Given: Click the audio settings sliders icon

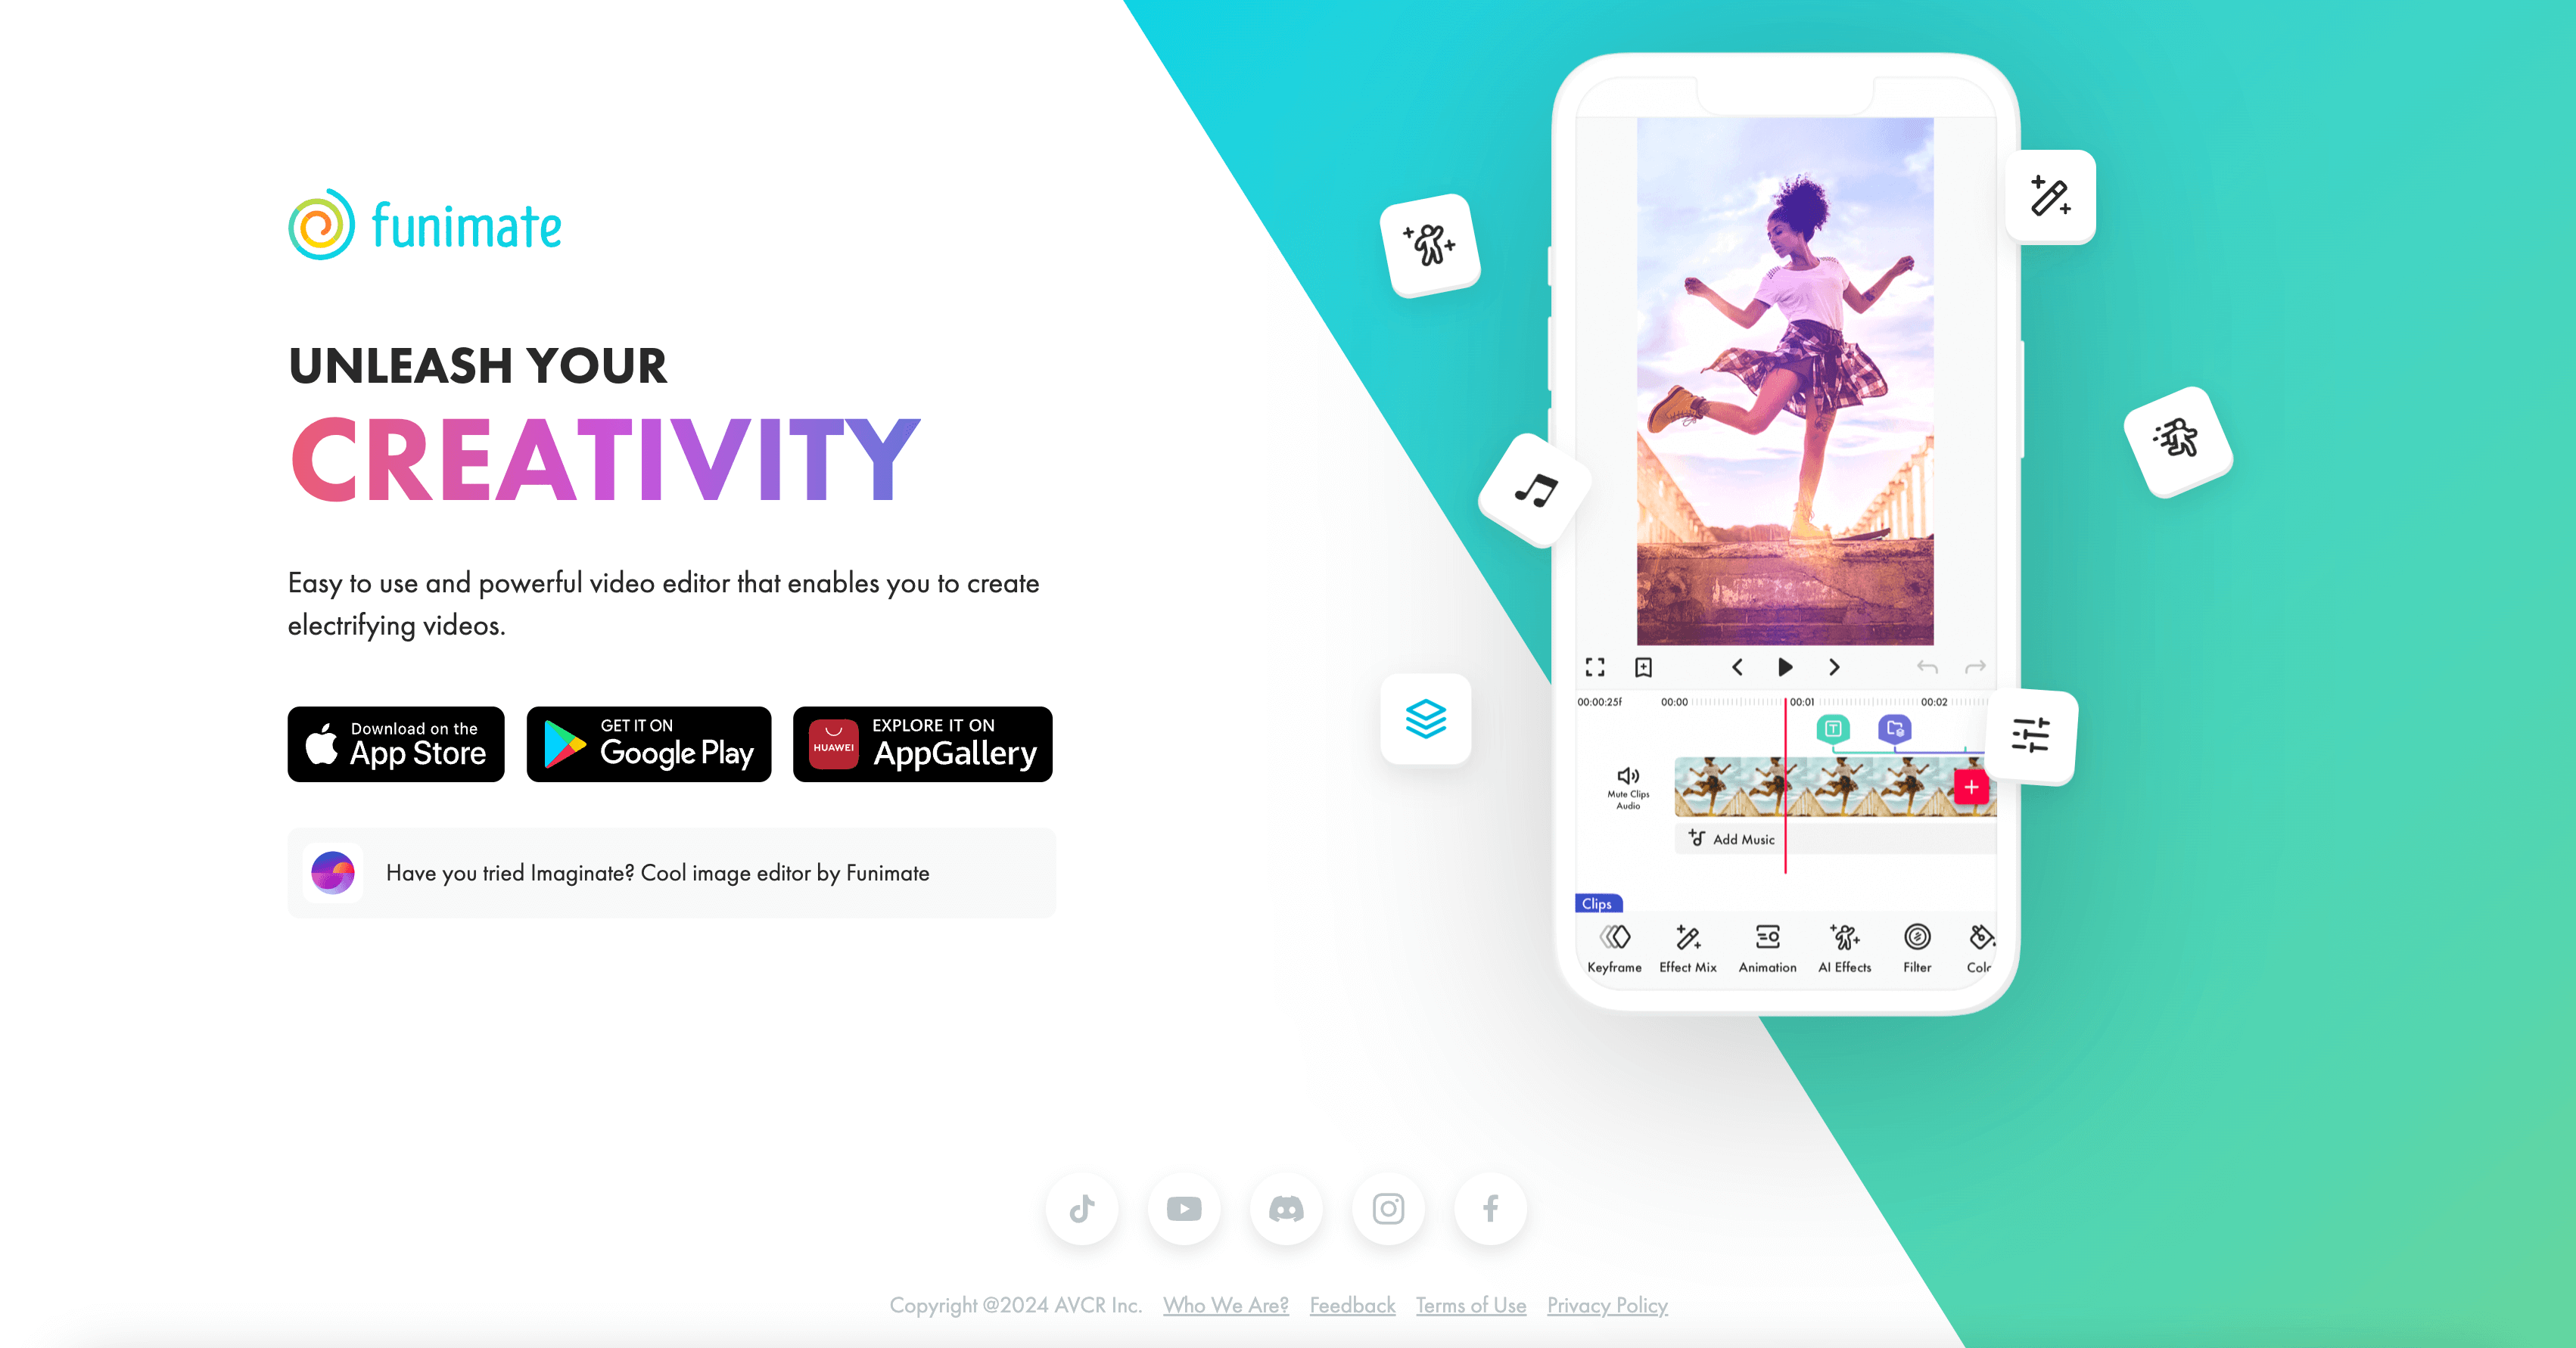Looking at the screenshot, I should point(2033,734).
